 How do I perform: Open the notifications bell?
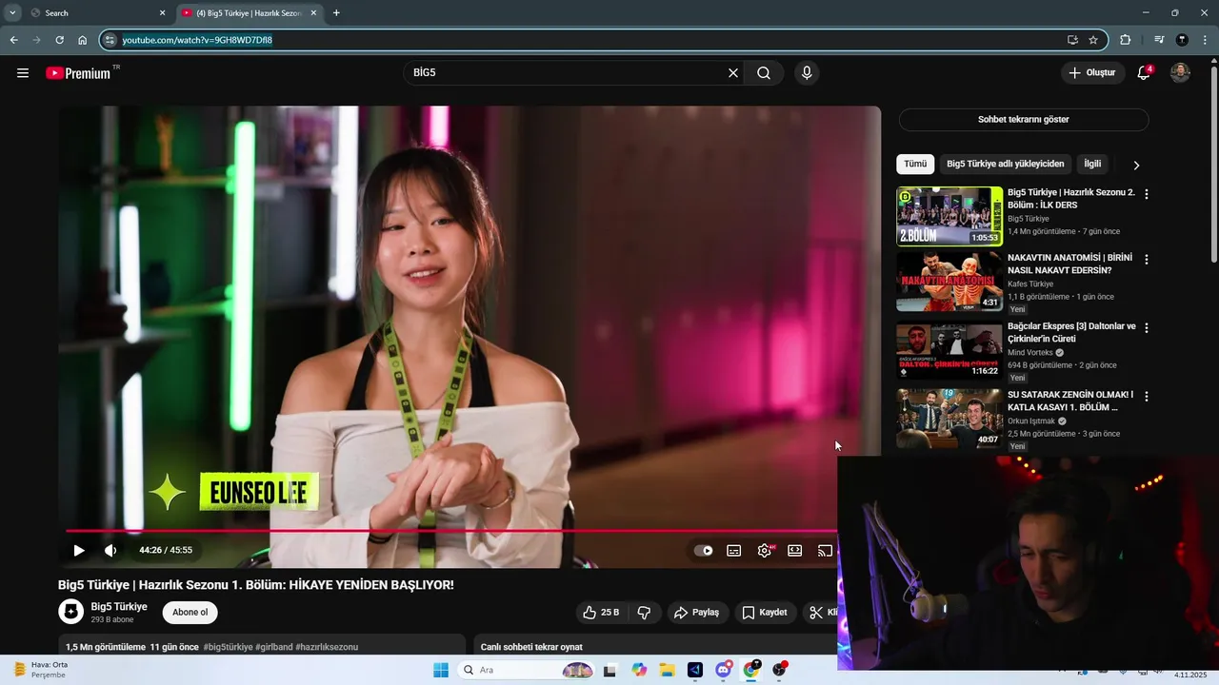click(1144, 73)
